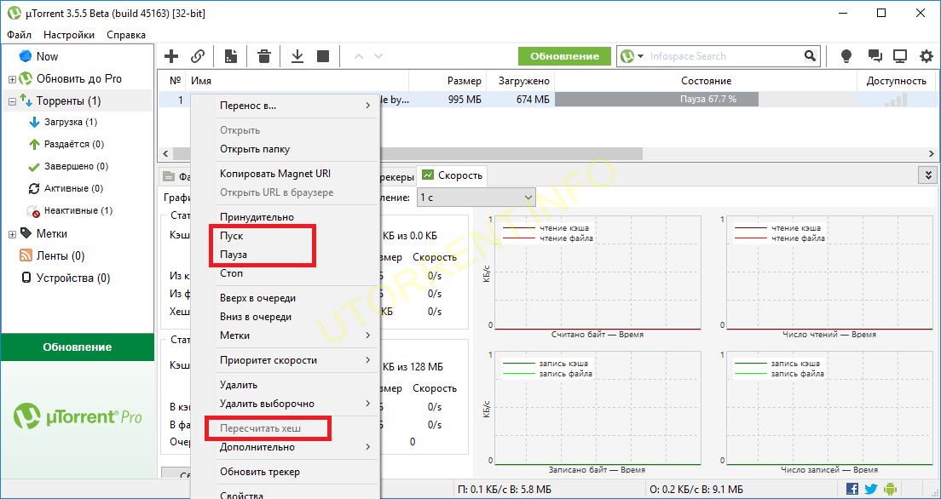Expand Перенос в... submenu
This screenshot has width=941, height=499.
click(x=285, y=106)
